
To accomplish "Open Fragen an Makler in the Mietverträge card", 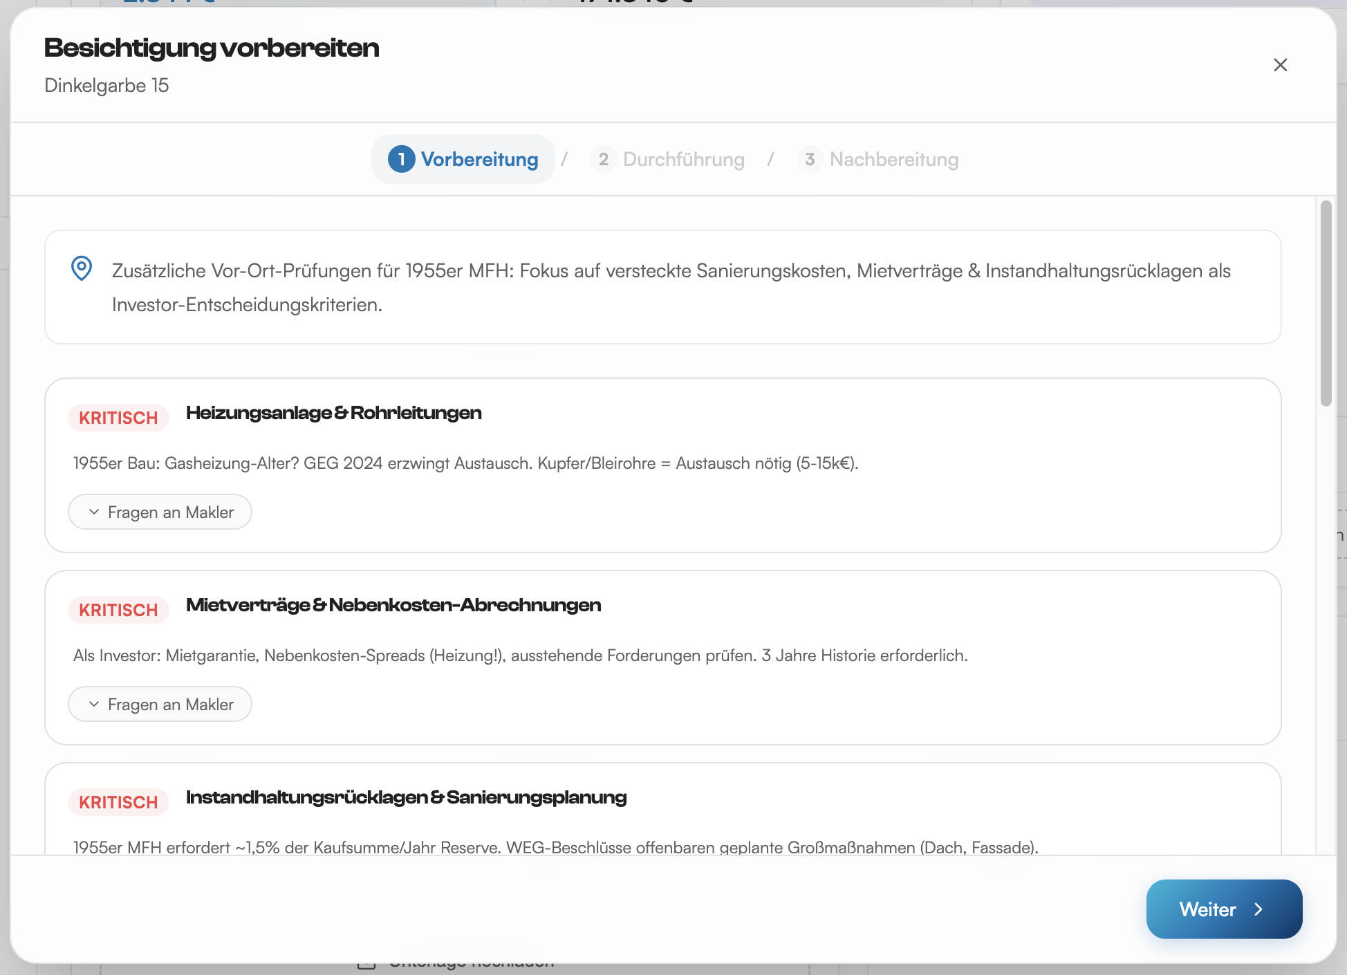I will [x=160, y=704].
